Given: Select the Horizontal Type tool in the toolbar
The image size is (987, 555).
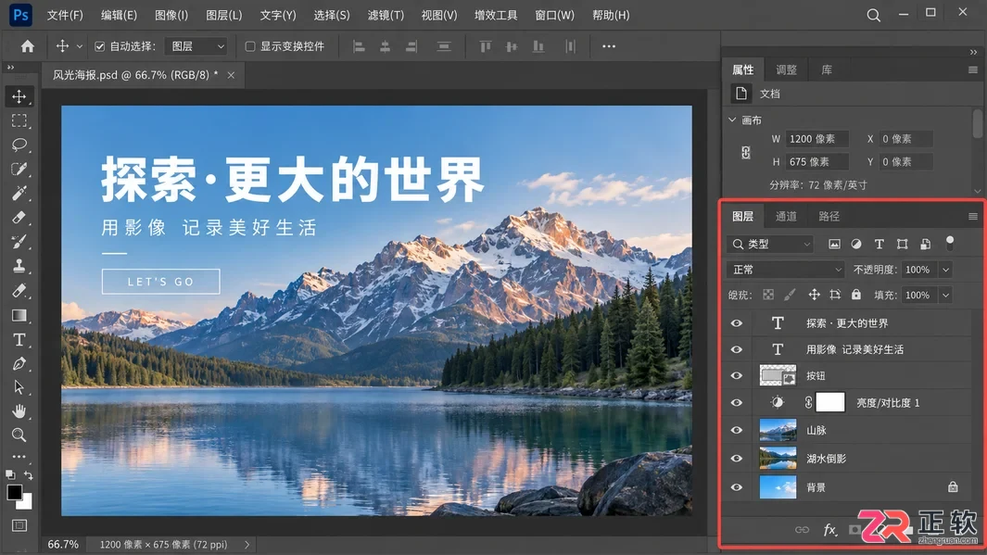Looking at the screenshot, I should [19, 340].
